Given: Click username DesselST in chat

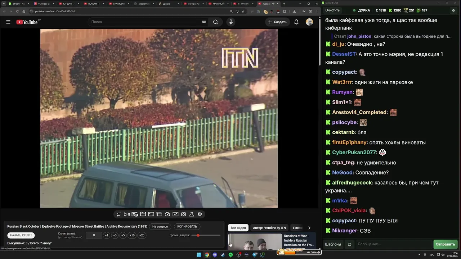Looking at the screenshot, I should (344, 54).
